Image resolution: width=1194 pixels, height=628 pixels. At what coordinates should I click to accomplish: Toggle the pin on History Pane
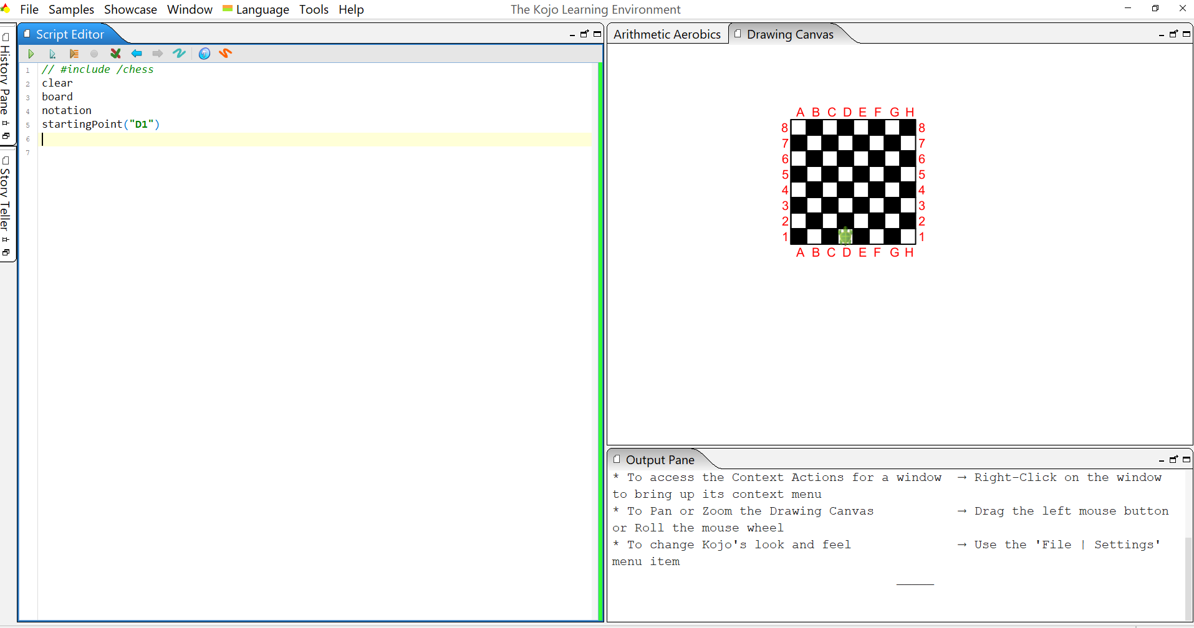pyautogui.click(x=6, y=123)
